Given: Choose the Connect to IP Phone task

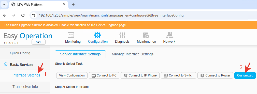Looking at the screenshot, I should coord(140,75).
